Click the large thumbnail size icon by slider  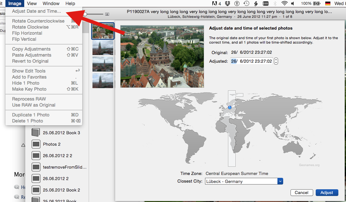click(x=107, y=14)
